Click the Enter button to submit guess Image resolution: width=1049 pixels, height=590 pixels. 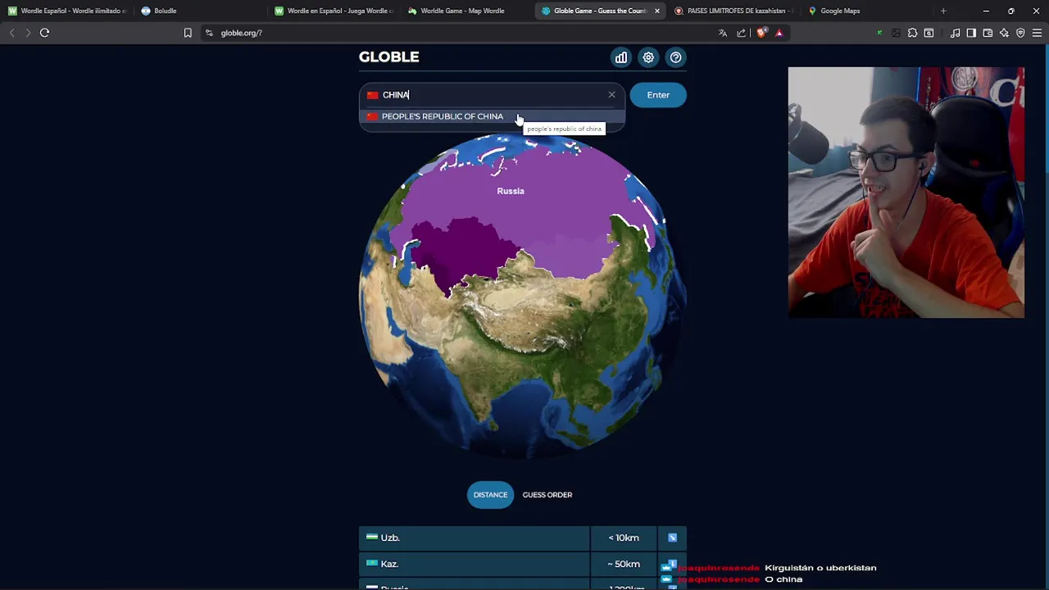[658, 95]
